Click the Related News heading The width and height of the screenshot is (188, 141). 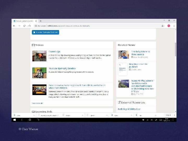pos(126,45)
